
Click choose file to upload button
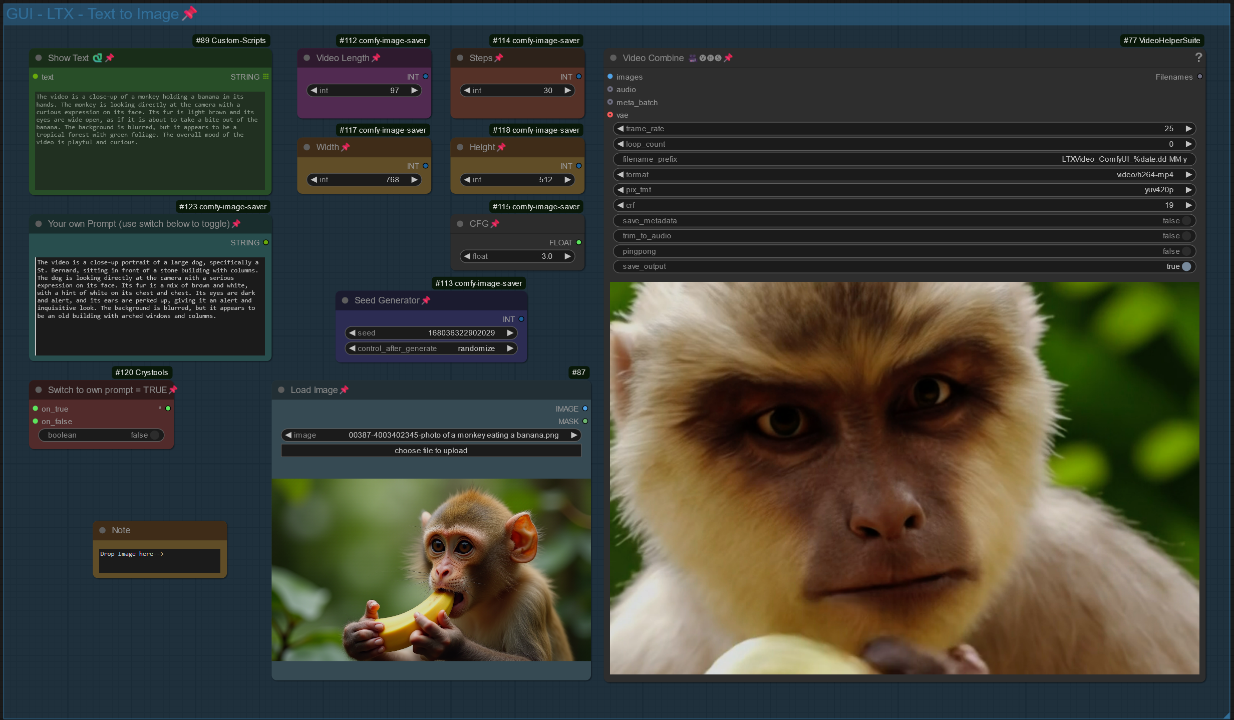pyautogui.click(x=431, y=451)
